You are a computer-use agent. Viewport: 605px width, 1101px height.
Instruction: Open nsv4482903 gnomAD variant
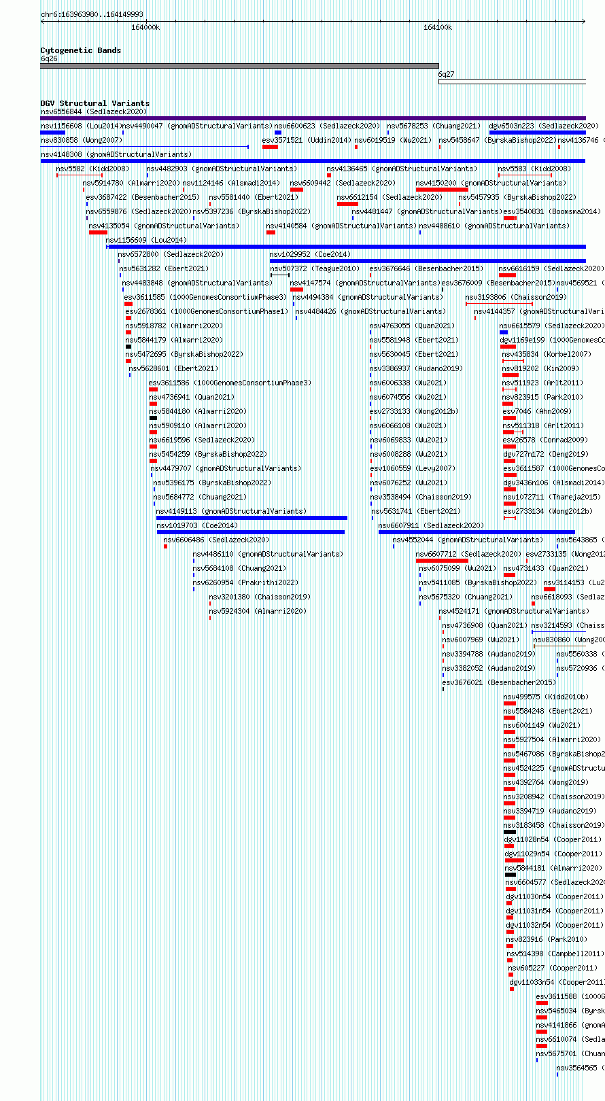[222, 169]
